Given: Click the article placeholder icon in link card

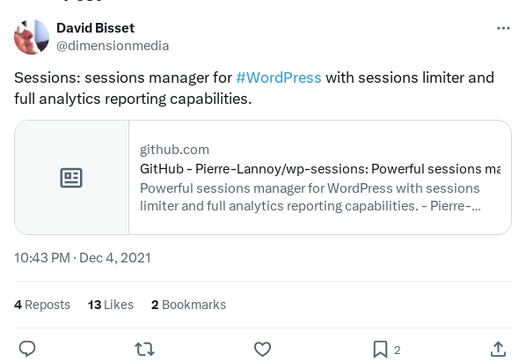Looking at the screenshot, I should [x=71, y=178].
